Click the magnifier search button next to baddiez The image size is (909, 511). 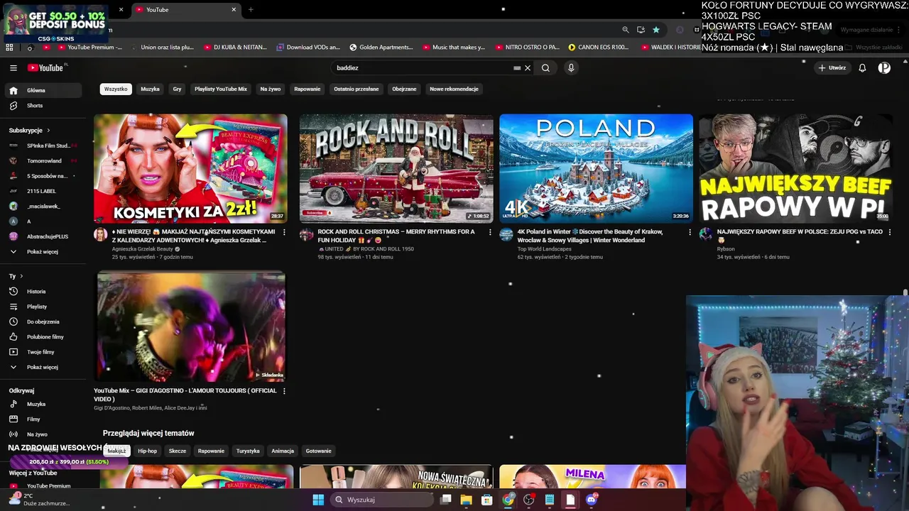545,68
